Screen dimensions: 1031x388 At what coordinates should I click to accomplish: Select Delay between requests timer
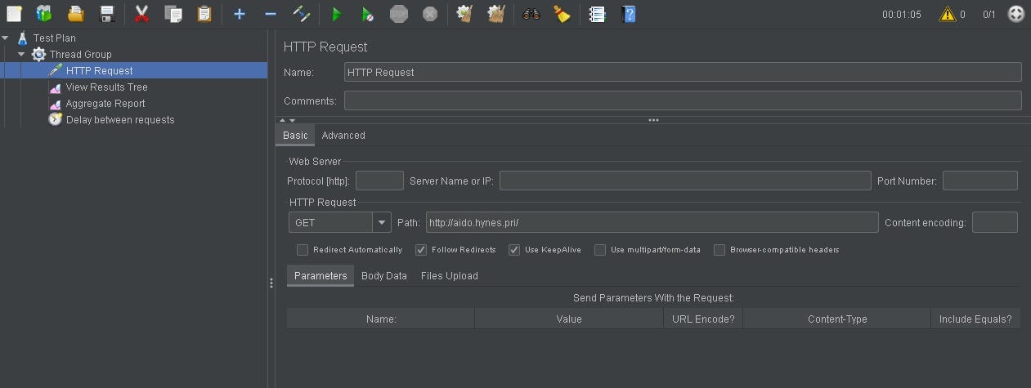coord(119,119)
